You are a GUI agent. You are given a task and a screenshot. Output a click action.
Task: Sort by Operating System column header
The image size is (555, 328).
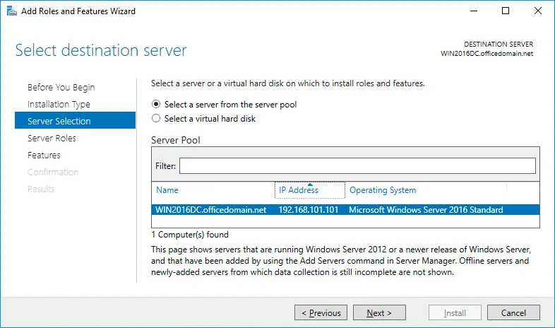pyautogui.click(x=383, y=190)
